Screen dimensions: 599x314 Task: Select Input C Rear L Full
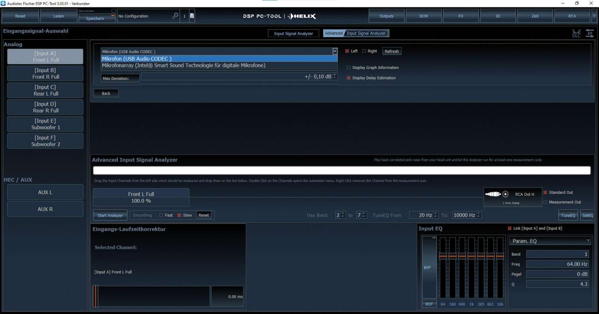coord(45,90)
